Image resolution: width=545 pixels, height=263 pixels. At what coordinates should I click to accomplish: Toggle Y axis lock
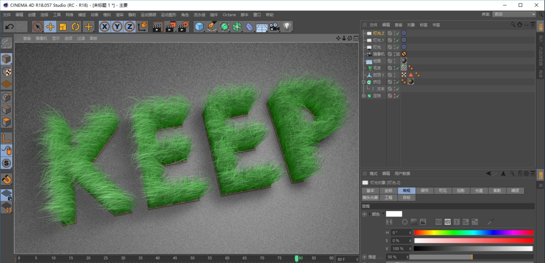[117, 27]
